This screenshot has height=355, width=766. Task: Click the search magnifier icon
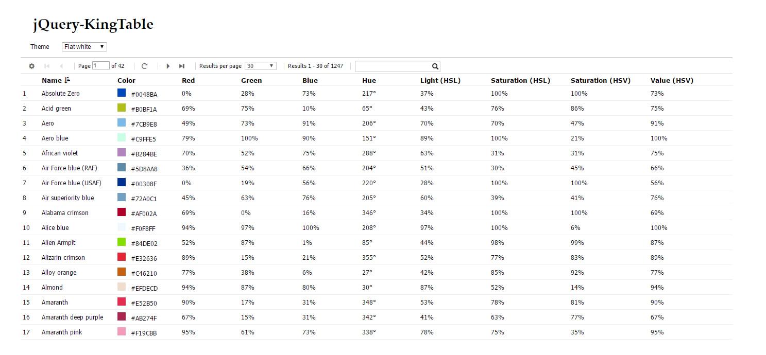[435, 66]
